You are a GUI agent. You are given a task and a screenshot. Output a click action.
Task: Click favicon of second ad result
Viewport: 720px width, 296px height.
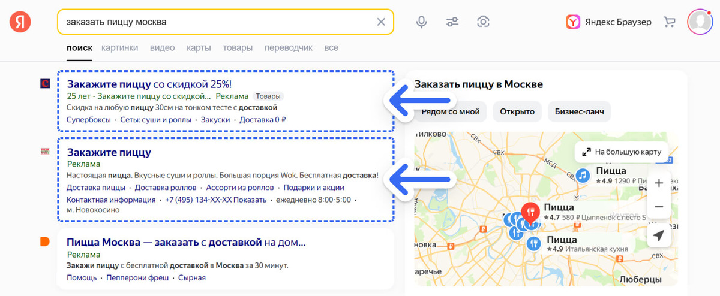coord(44,152)
